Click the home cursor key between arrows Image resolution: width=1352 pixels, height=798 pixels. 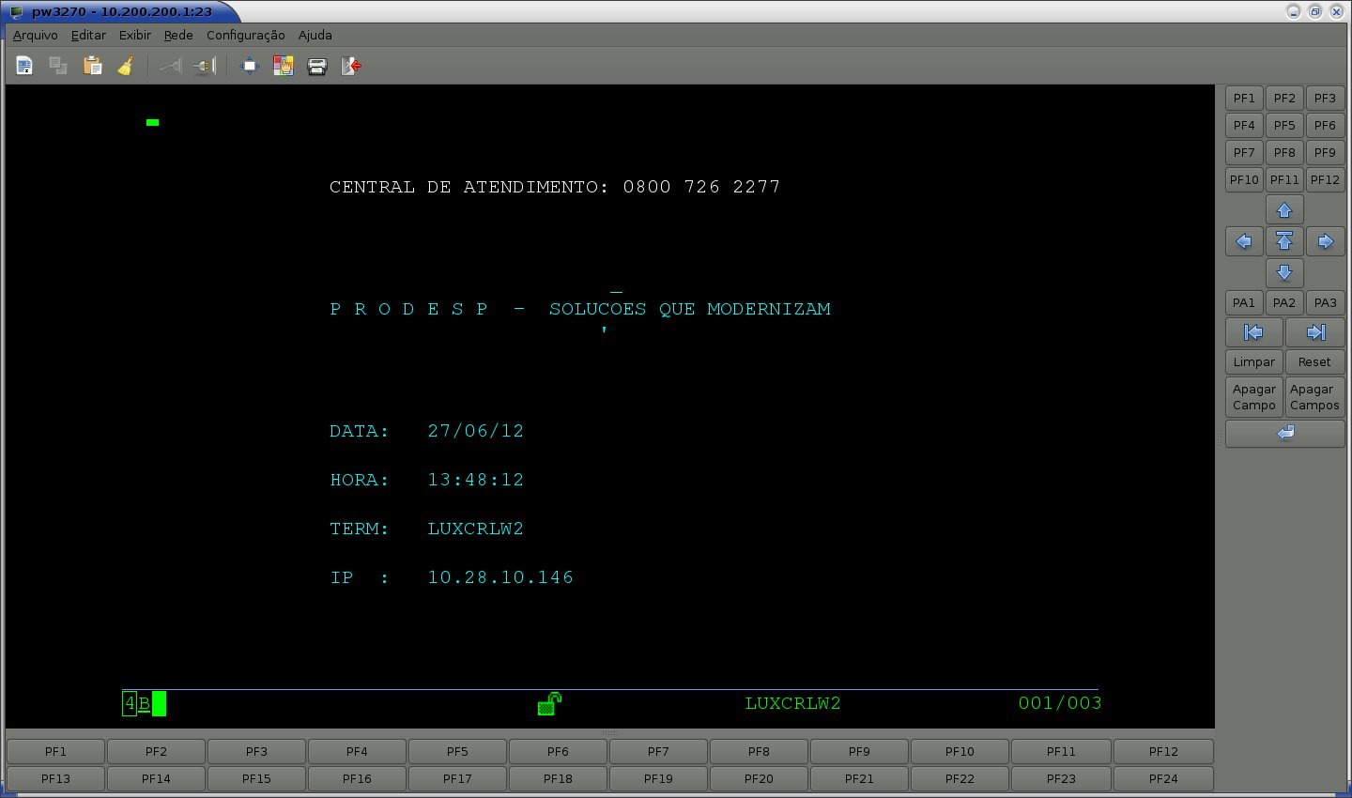pos(1284,241)
